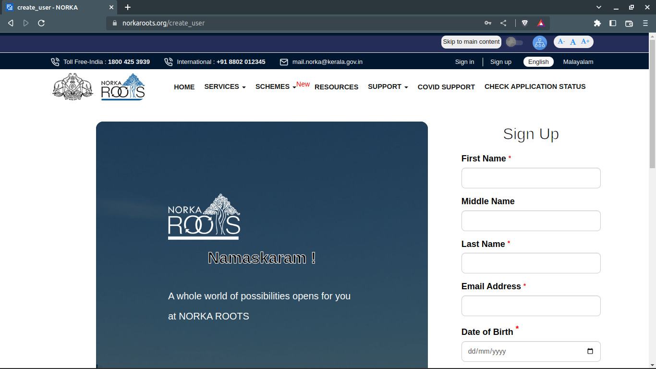Go to the HOME menu item

(184, 87)
